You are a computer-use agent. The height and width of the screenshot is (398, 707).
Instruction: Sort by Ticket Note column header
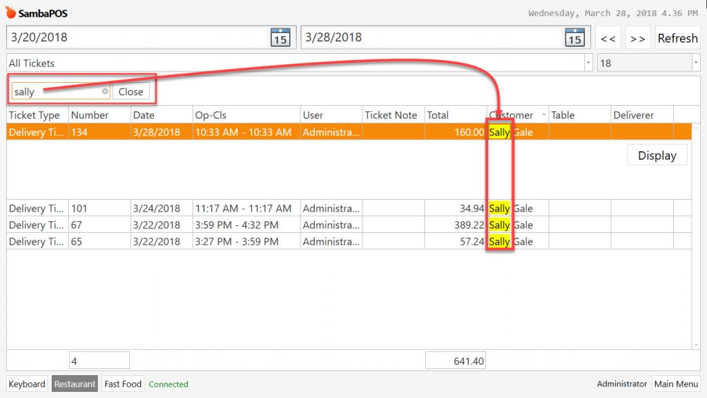coord(394,115)
